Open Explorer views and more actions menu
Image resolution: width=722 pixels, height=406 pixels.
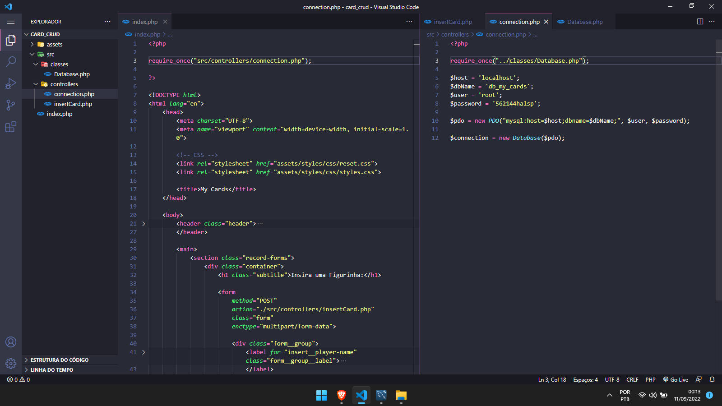coord(107,22)
